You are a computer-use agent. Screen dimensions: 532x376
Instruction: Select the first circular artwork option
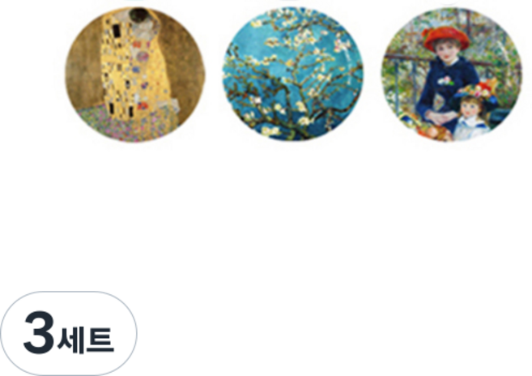click(135, 75)
